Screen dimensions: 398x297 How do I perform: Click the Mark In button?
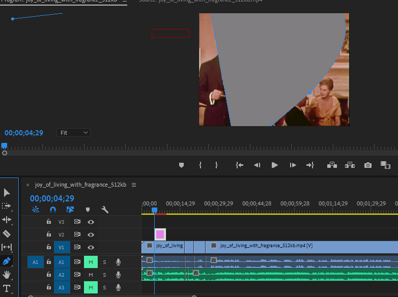pos(200,165)
